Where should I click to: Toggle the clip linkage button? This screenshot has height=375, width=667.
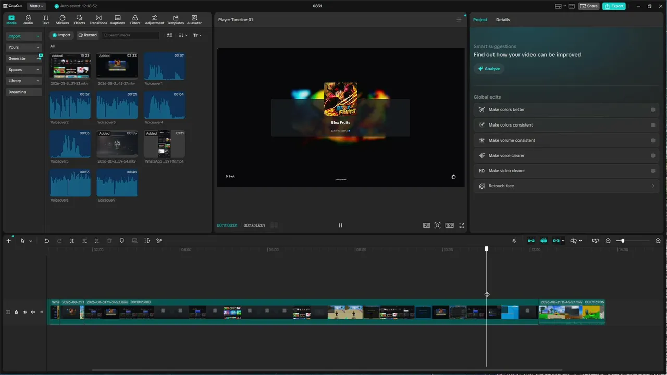coord(556,241)
